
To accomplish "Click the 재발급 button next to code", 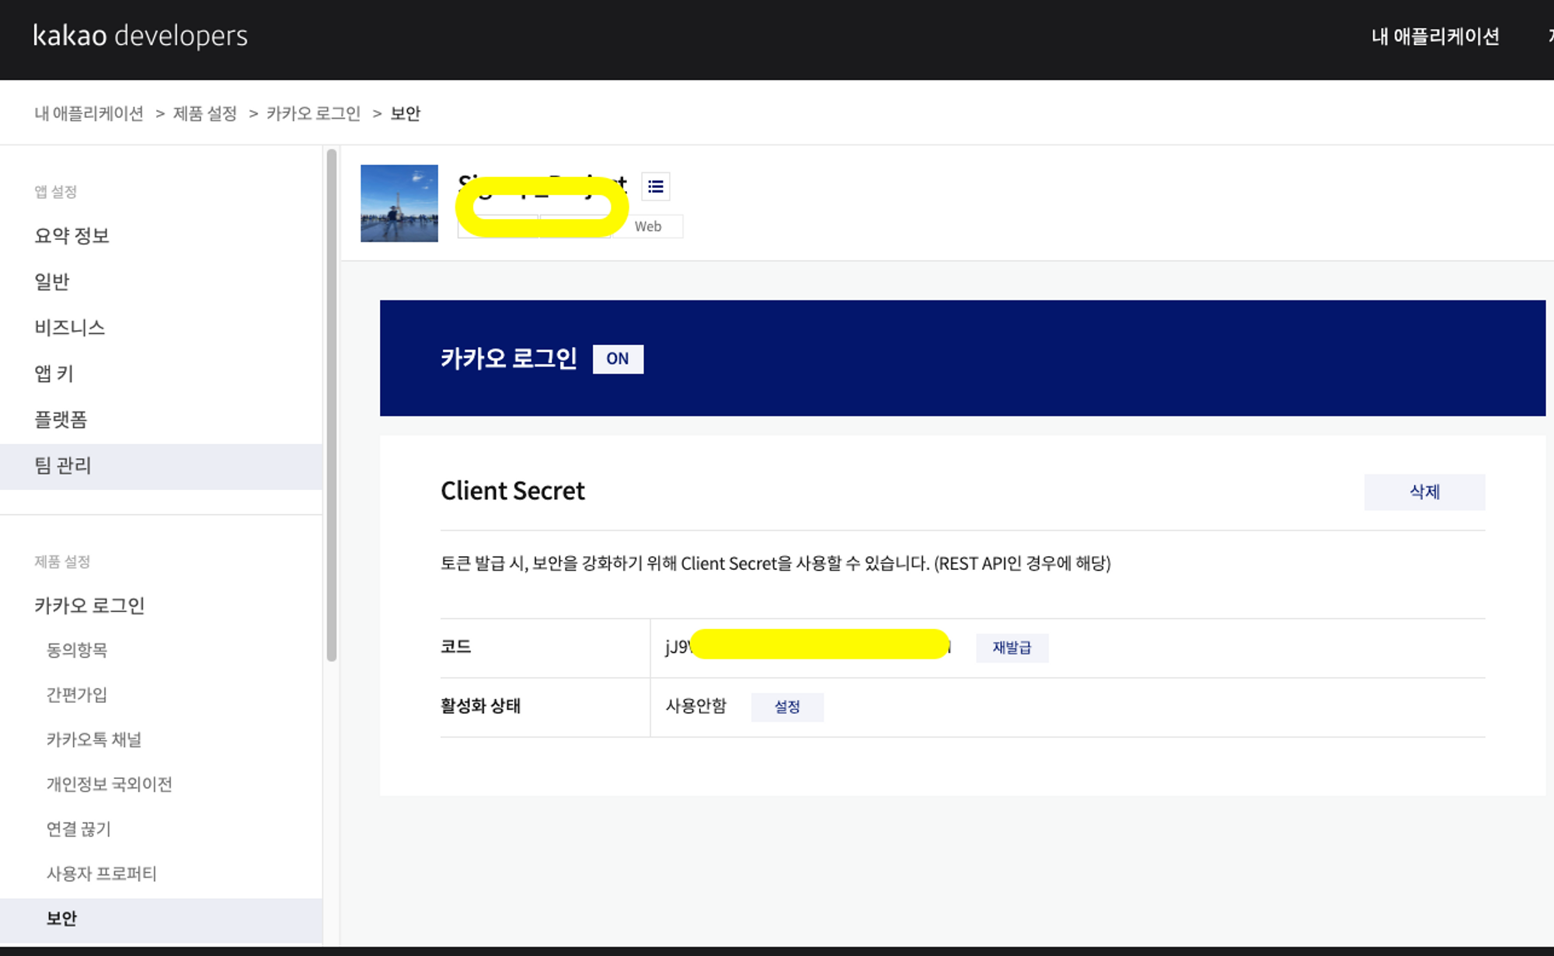I will tap(1012, 648).
